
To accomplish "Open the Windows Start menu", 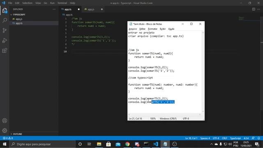I will [x=5, y=144].
